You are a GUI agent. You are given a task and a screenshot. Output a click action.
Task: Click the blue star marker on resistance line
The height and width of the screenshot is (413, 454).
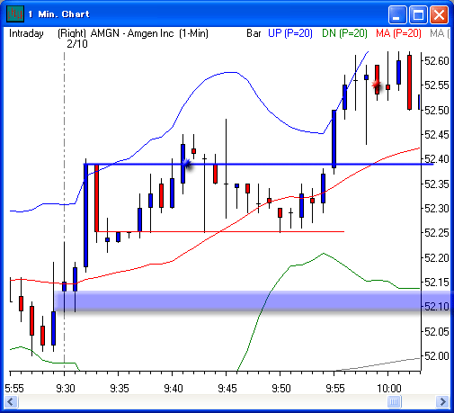(x=187, y=164)
